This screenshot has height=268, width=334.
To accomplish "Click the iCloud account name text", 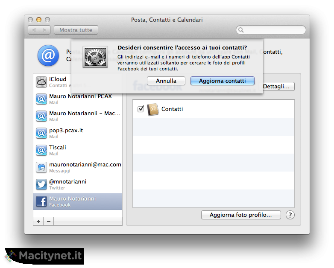I will 58,79.
